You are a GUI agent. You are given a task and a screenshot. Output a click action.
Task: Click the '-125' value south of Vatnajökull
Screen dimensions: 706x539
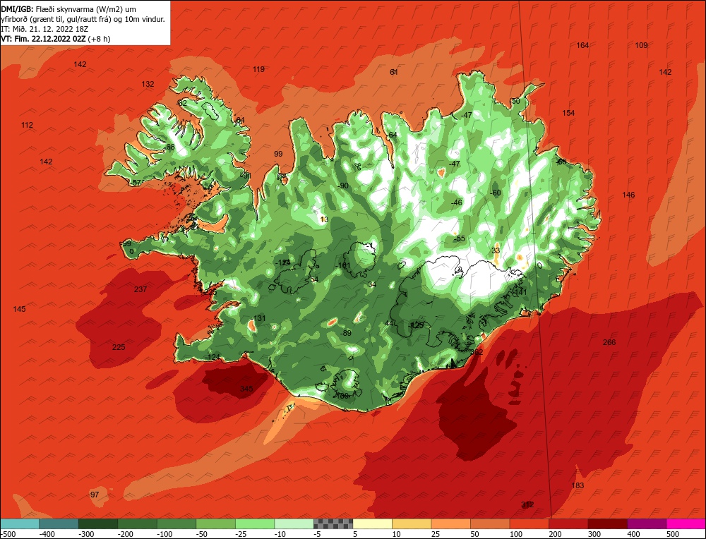click(x=417, y=325)
